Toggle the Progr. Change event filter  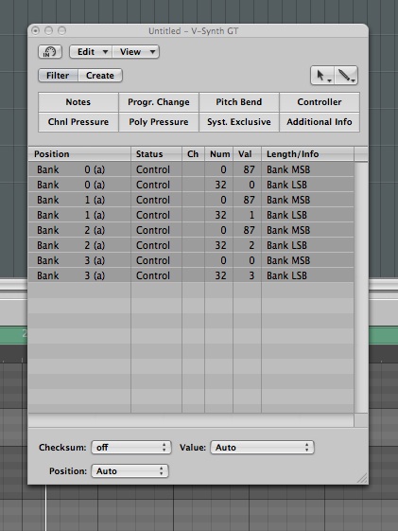tap(159, 102)
